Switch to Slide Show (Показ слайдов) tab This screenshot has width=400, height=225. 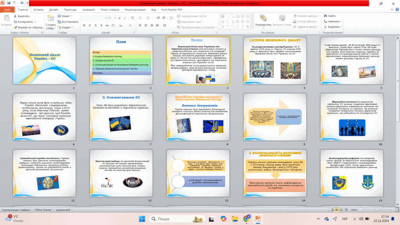coord(110,10)
